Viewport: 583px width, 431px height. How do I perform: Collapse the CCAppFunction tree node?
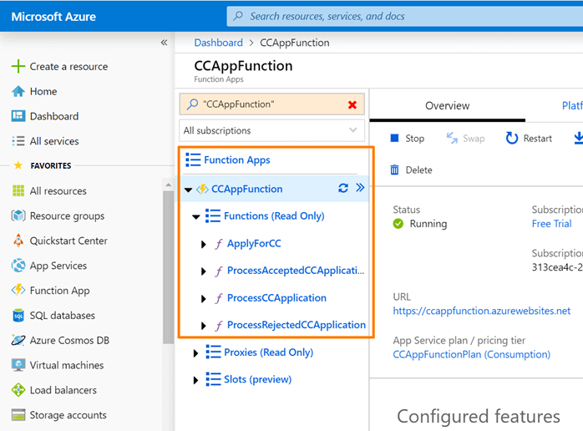pos(189,190)
